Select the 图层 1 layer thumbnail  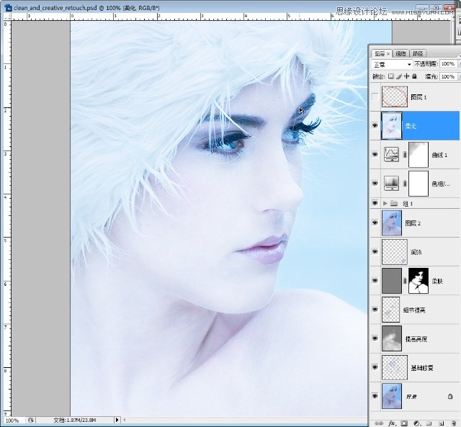click(x=395, y=96)
